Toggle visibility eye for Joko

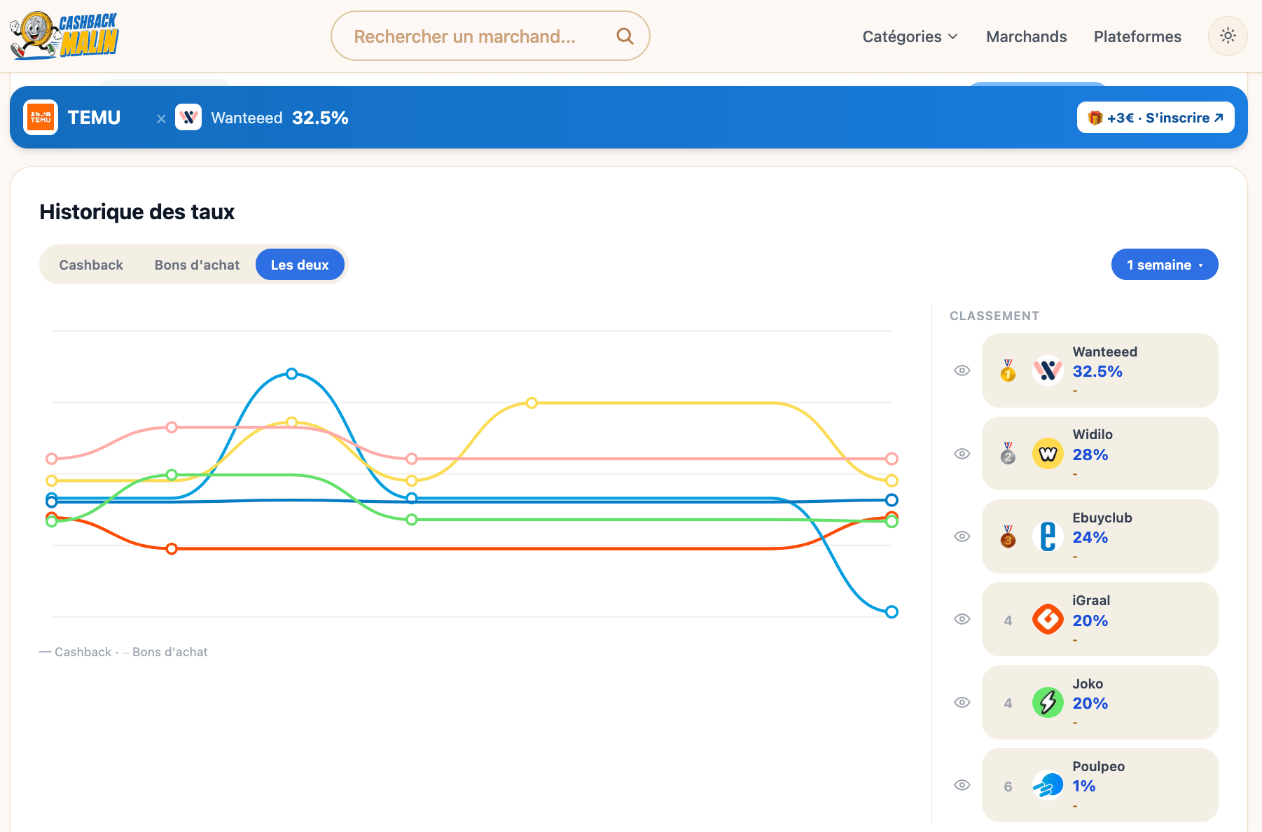[x=962, y=702]
